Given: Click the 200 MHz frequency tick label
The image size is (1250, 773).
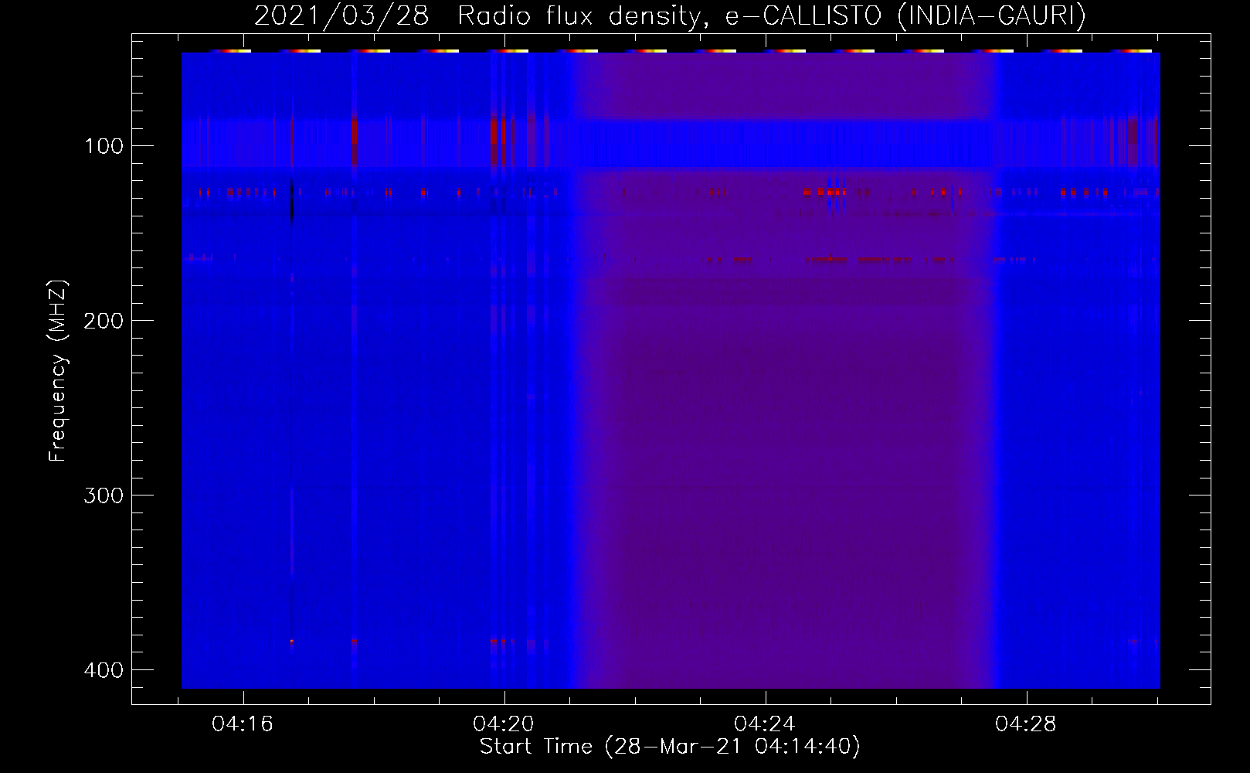Looking at the screenshot, I should point(103,321).
